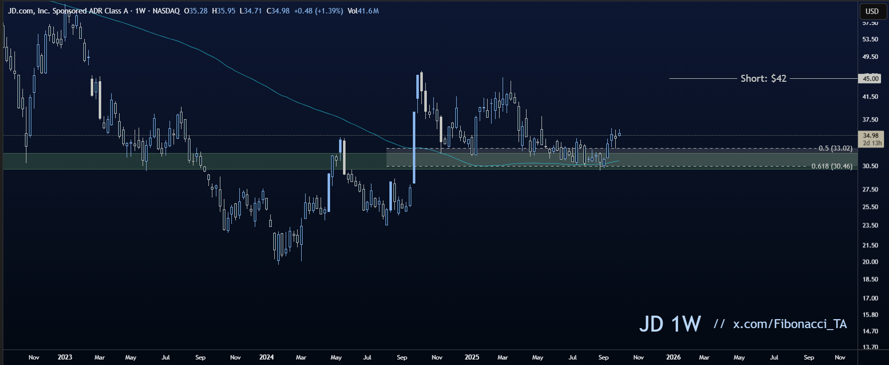
Task: Click the 2025 marker on time axis
Action: (x=472, y=357)
